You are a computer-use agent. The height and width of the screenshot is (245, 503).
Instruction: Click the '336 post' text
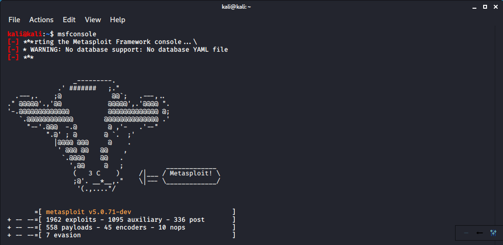[x=189, y=220]
